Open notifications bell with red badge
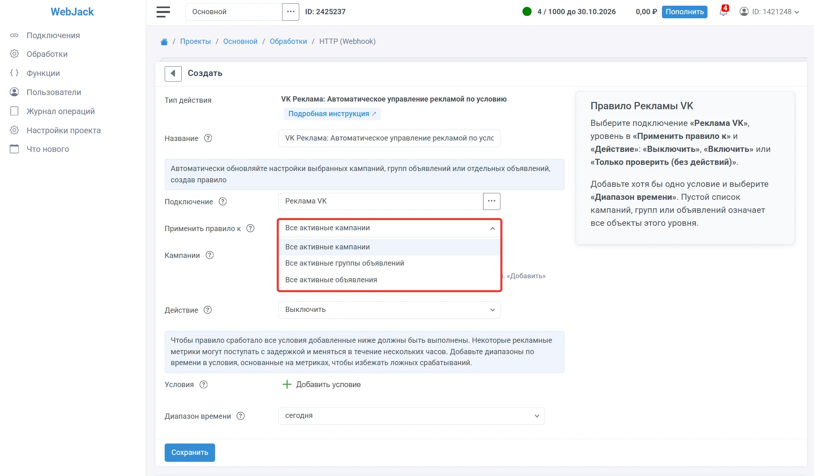This screenshot has height=476, width=814. pyautogui.click(x=724, y=11)
